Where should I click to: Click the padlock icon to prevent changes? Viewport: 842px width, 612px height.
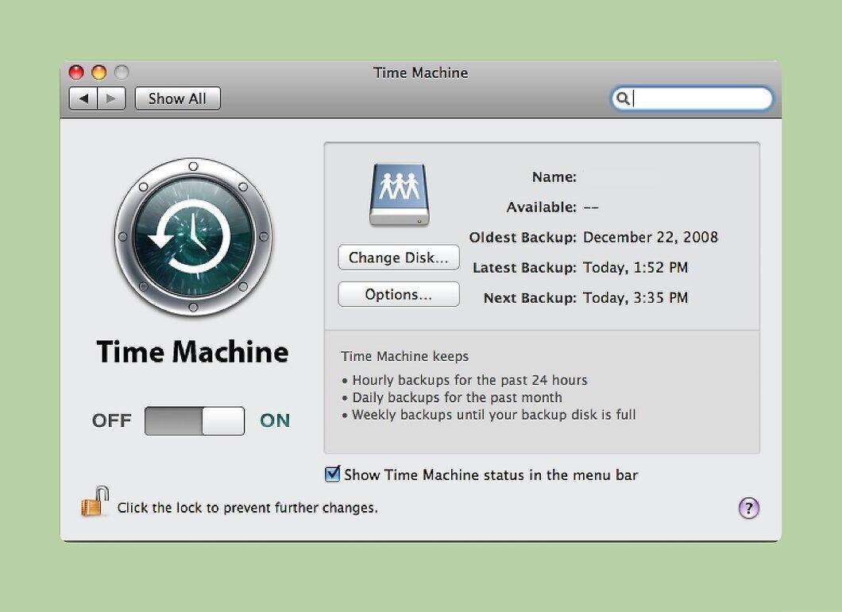point(95,502)
